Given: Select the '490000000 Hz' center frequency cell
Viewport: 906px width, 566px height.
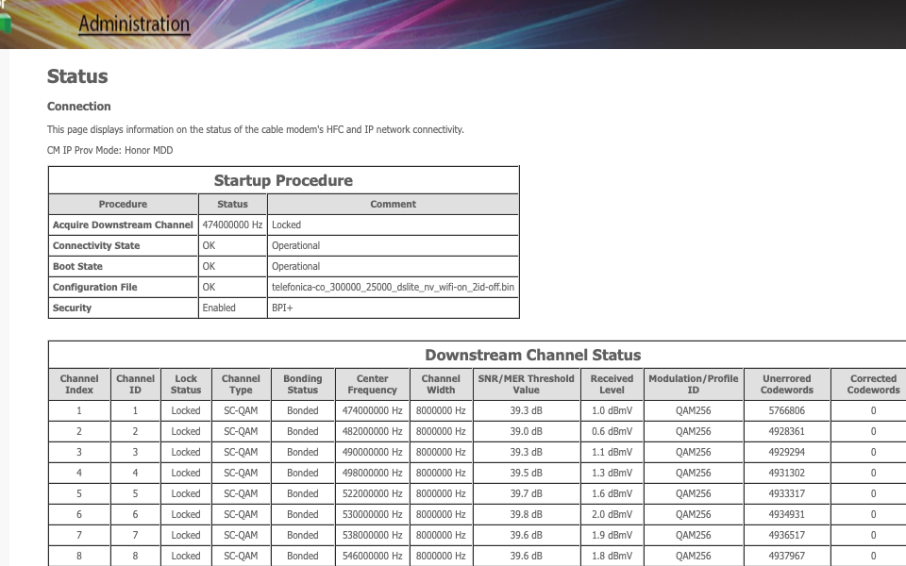Looking at the screenshot, I should tap(372, 452).
